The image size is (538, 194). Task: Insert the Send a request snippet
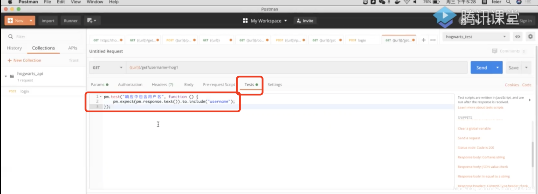[x=469, y=138]
